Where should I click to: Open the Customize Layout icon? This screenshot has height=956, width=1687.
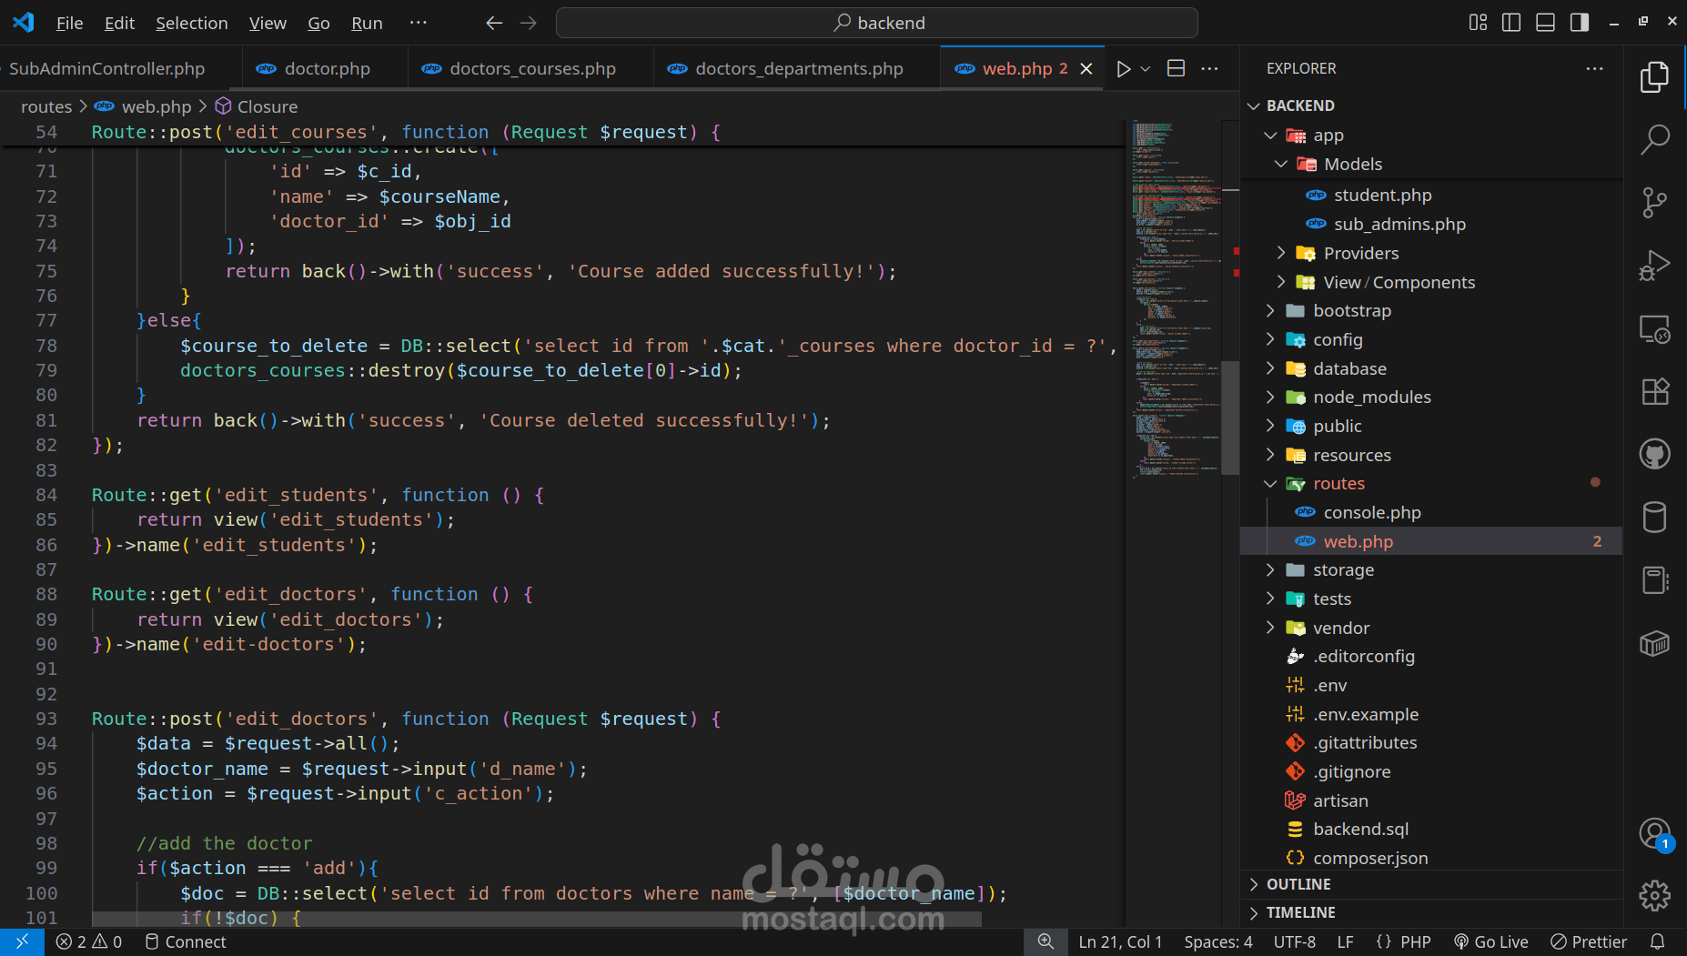(x=1478, y=23)
